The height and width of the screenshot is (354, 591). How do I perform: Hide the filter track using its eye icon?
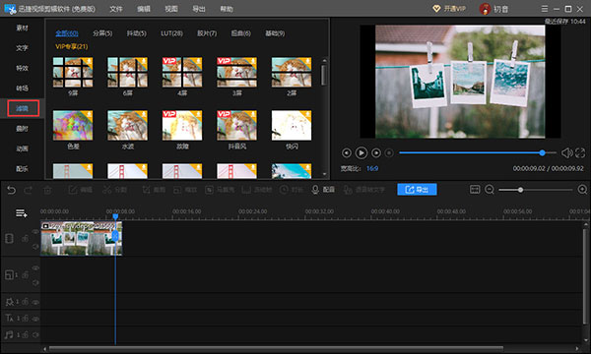pyautogui.click(x=35, y=302)
